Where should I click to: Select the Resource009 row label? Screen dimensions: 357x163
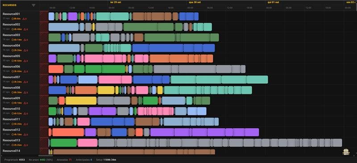pos(12,98)
